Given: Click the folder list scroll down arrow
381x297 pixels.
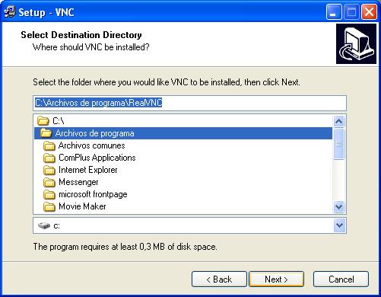Looking at the screenshot, I should click(x=339, y=206).
